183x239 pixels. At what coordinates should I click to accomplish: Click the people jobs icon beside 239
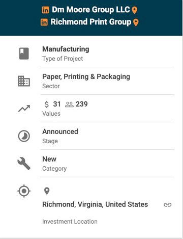coord(69,104)
